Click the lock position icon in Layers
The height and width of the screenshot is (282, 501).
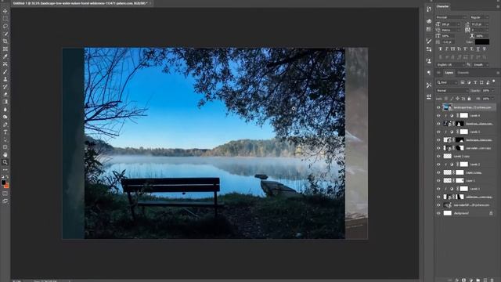click(457, 99)
